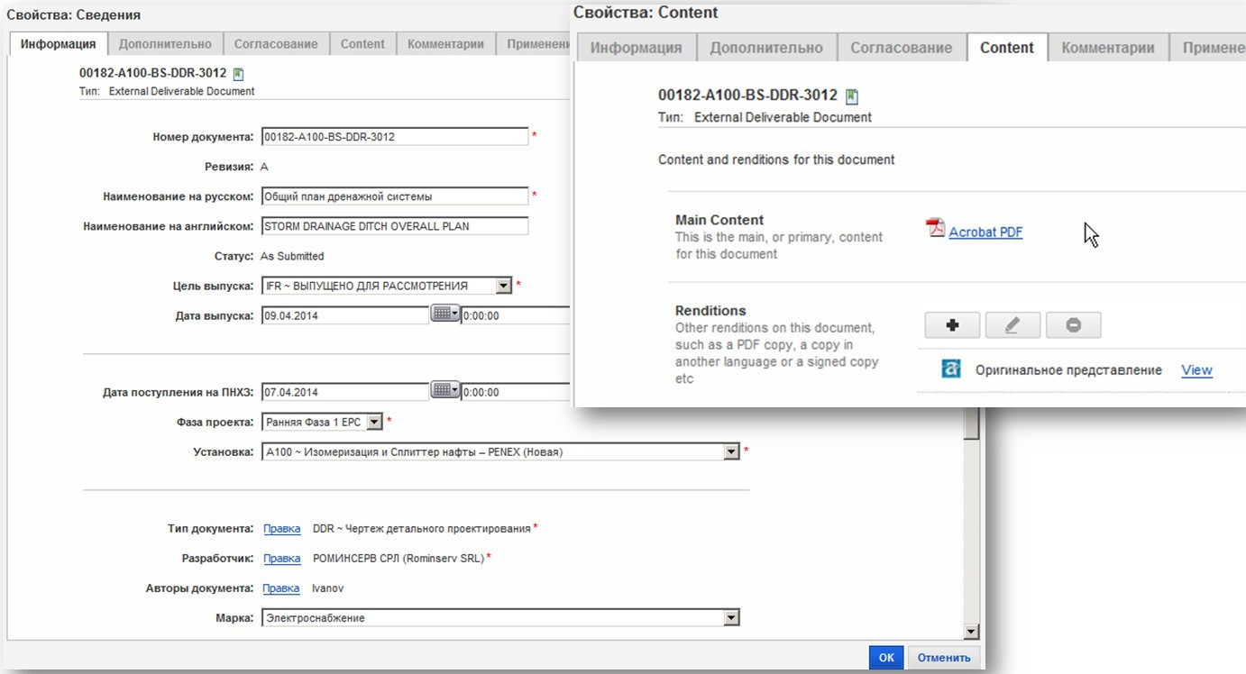Select the active Content tab in Content window

[x=1007, y=48]
